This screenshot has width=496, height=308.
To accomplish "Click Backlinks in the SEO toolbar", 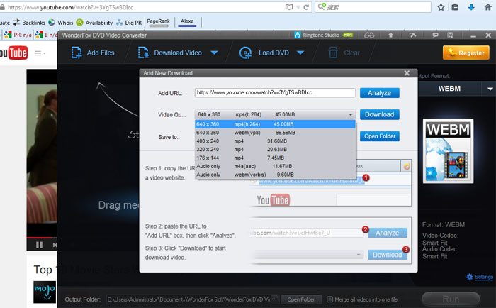I will 29,23.
